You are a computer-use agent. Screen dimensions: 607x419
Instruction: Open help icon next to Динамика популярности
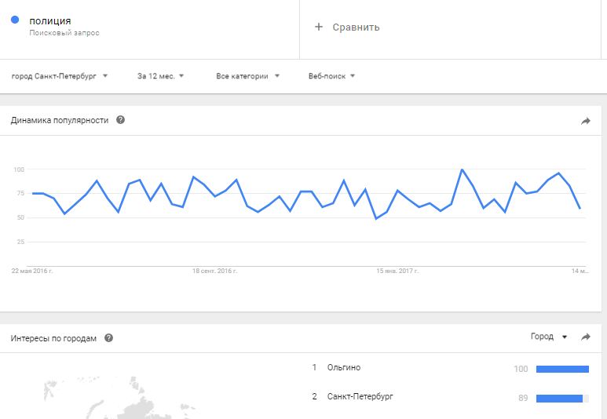pos(120,120)
